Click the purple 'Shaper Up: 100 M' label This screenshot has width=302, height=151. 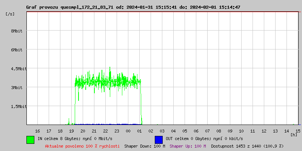(188, 146)
